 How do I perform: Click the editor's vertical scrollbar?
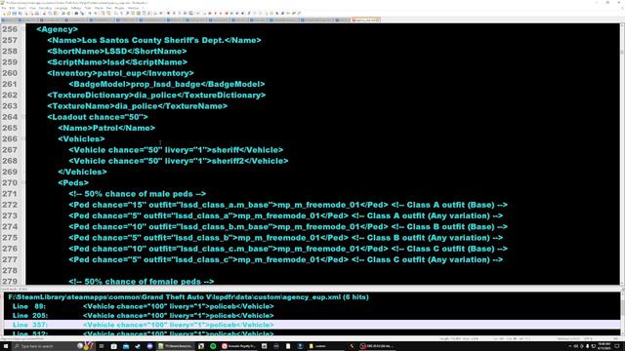click(x=622, y=153)
